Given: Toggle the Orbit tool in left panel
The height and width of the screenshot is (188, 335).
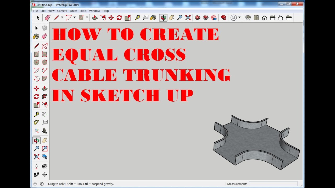Looking at the screenshot, I should point(36,140).
